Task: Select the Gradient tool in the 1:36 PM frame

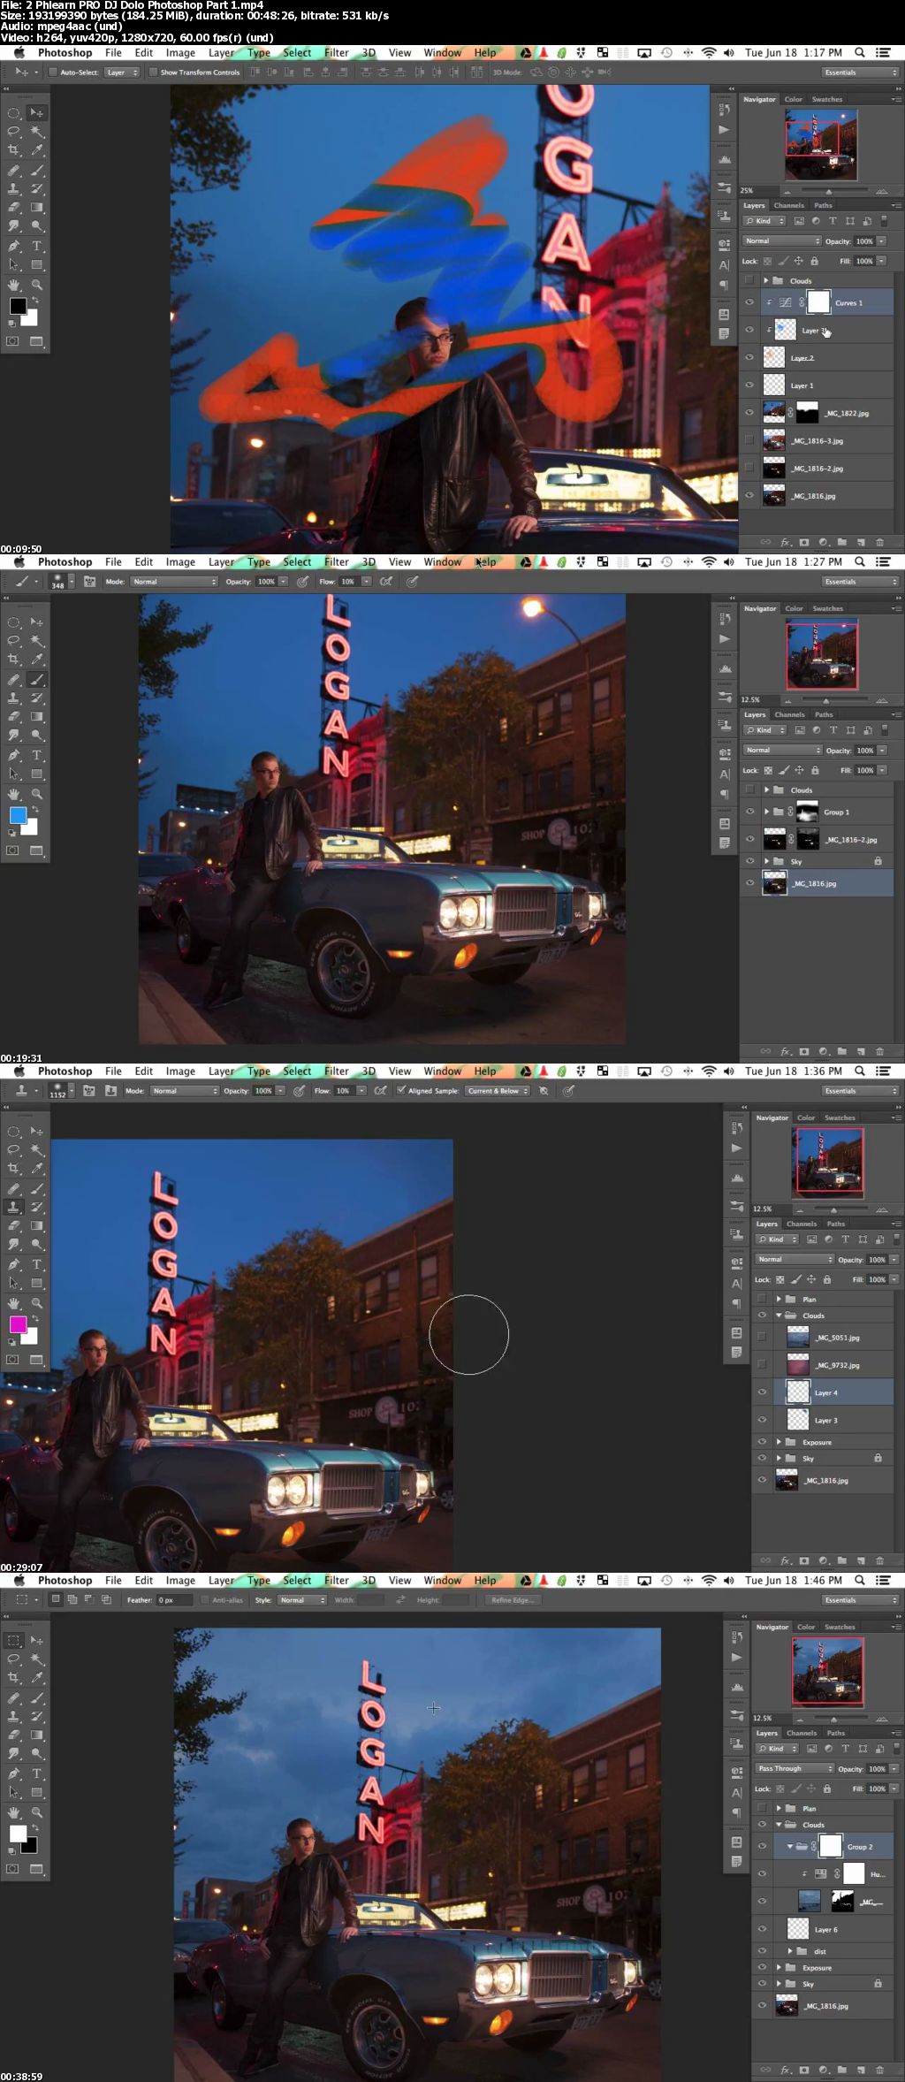Action: (37, 1226)
